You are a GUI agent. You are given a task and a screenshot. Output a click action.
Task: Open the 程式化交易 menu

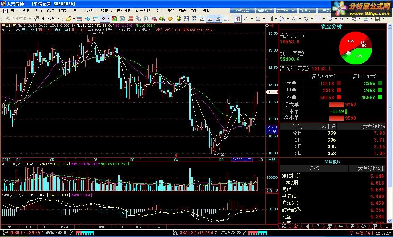tap(68, 10)
